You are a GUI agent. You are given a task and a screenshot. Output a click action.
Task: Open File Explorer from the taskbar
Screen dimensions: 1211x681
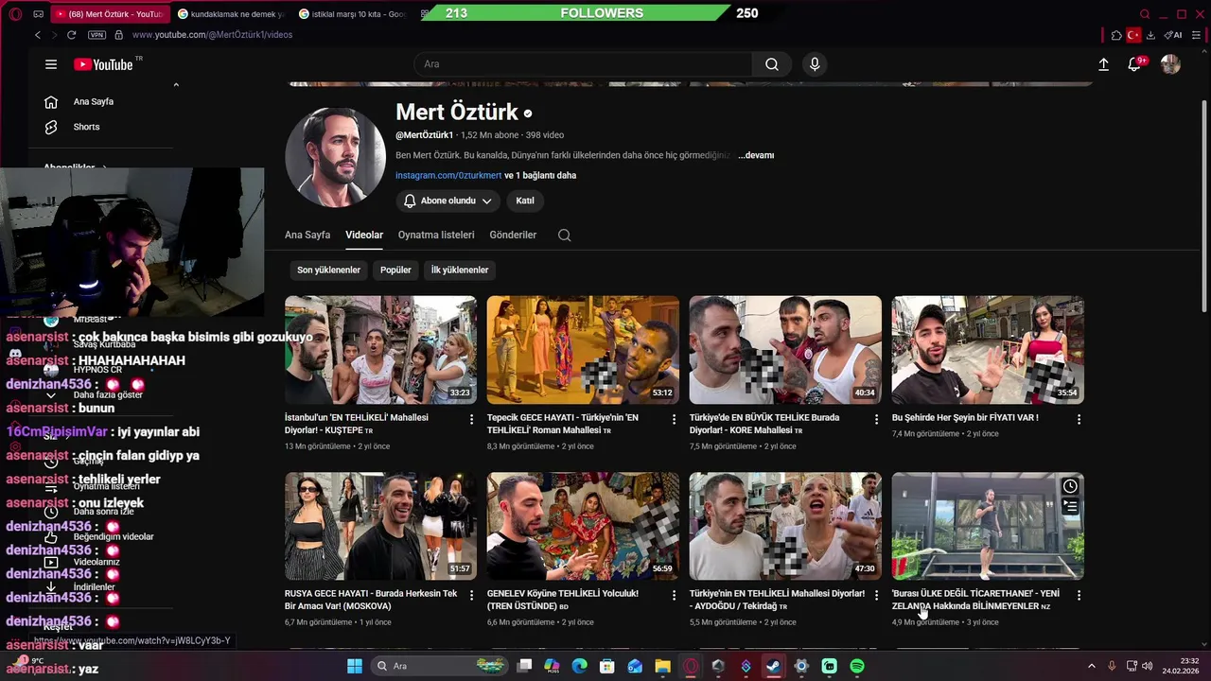(x=663, y=666)
